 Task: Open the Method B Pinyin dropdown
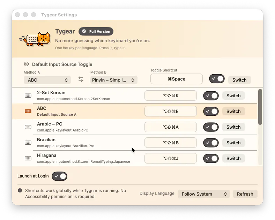point(114,80)
